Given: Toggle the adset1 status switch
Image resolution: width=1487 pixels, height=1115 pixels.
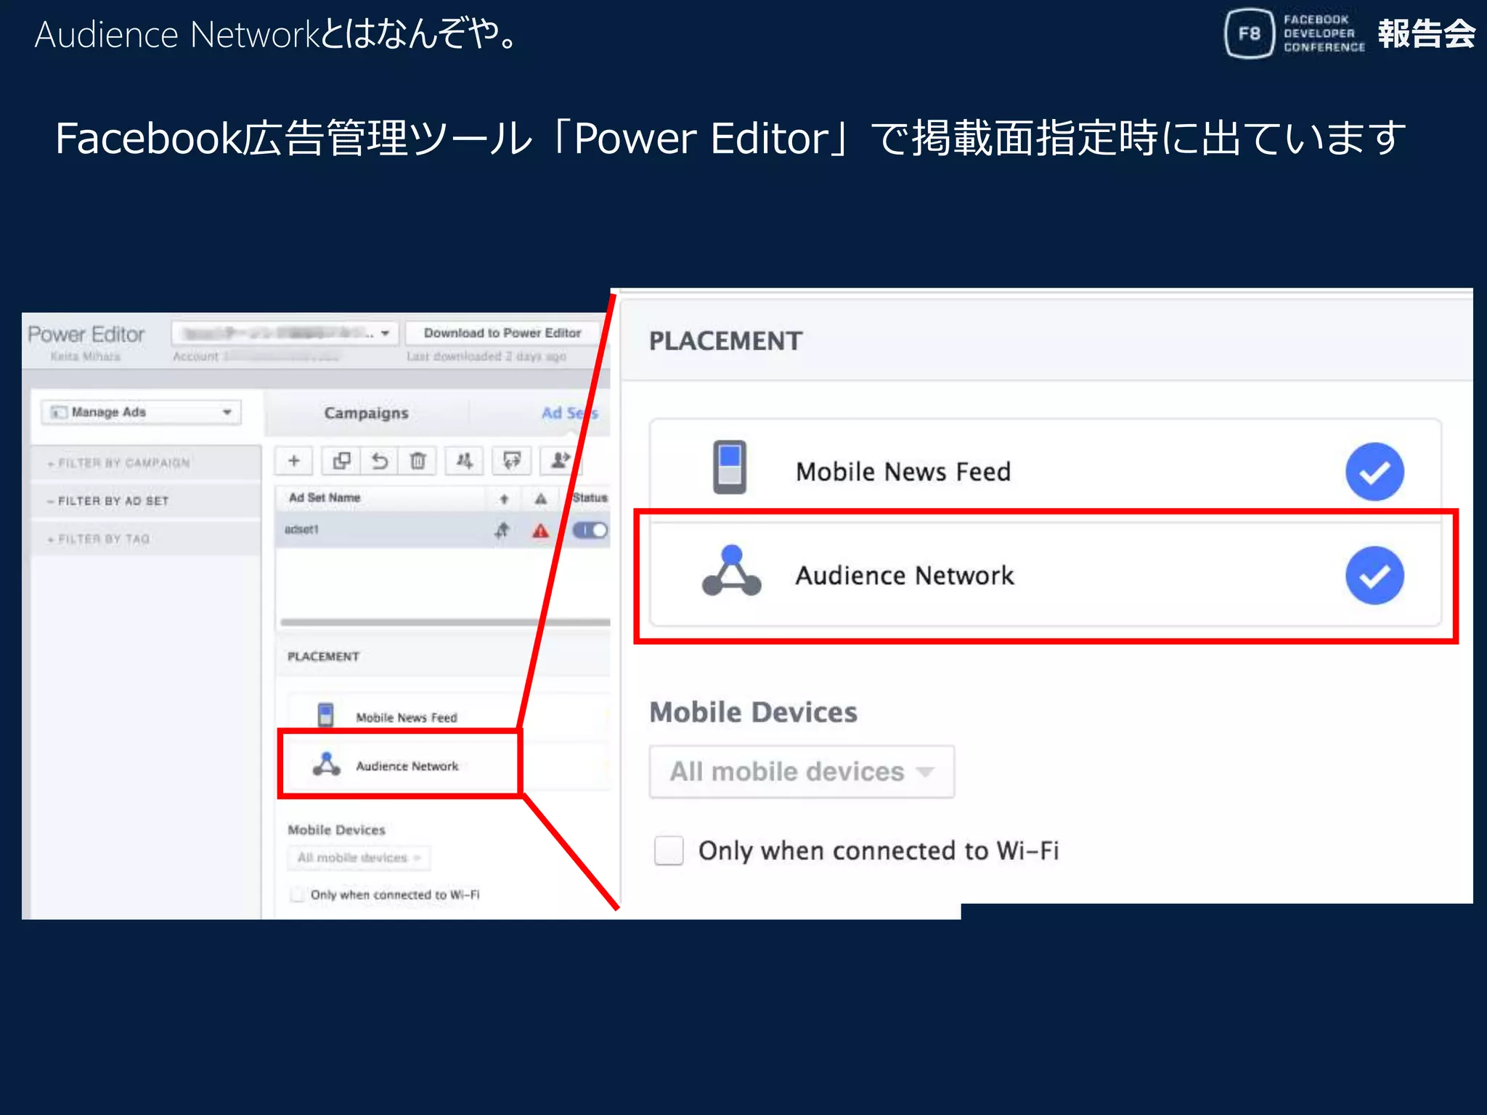Looking at the screenshot, I should pos(590,530).
